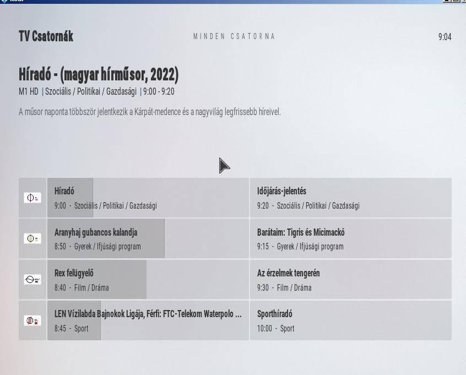
Task: Select the M1 HD channel logo
Action: [x=32, y=198]
